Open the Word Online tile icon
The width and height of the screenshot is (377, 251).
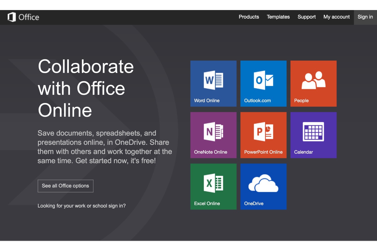pos(213,80)
